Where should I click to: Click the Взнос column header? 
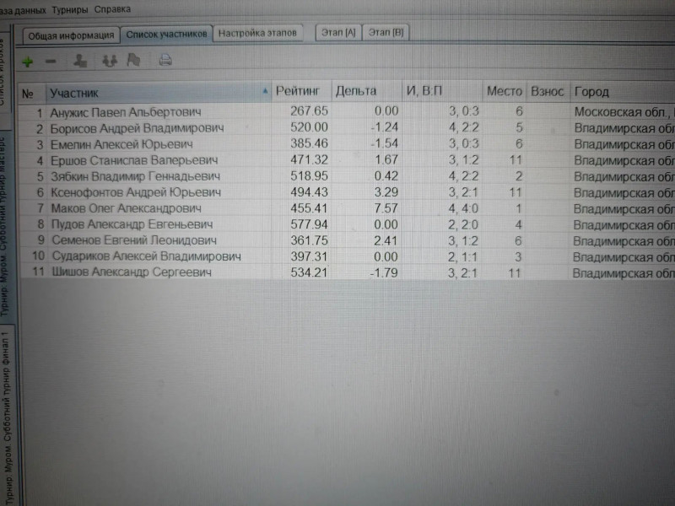coord(548,92)
